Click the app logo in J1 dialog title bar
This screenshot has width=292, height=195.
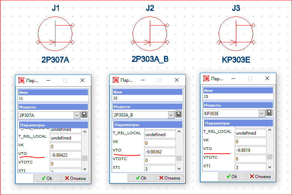coord(21,80)
